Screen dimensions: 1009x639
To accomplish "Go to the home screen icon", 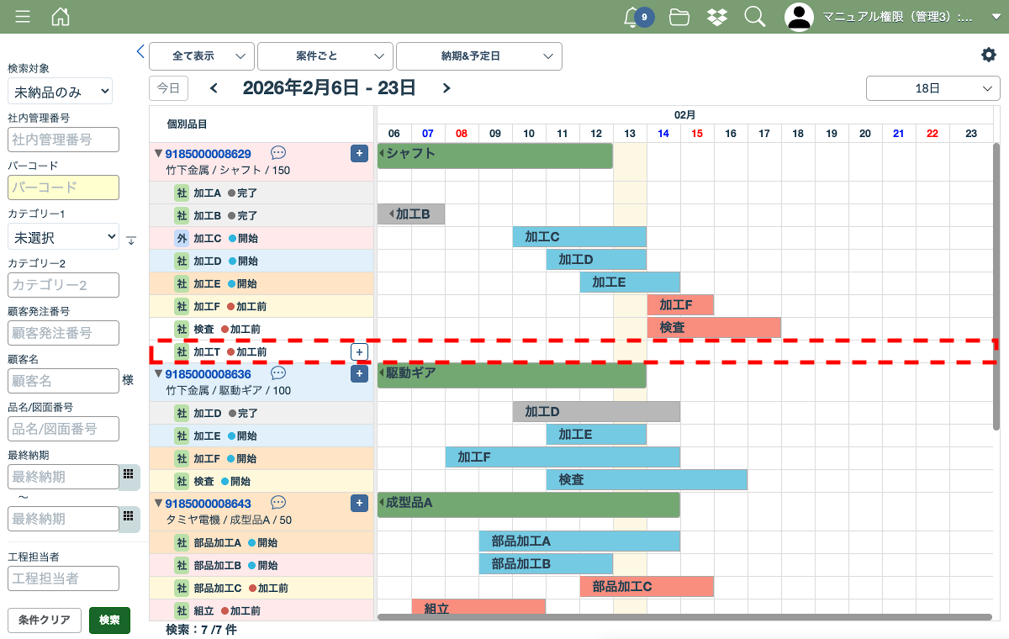I will pos(61,17).
